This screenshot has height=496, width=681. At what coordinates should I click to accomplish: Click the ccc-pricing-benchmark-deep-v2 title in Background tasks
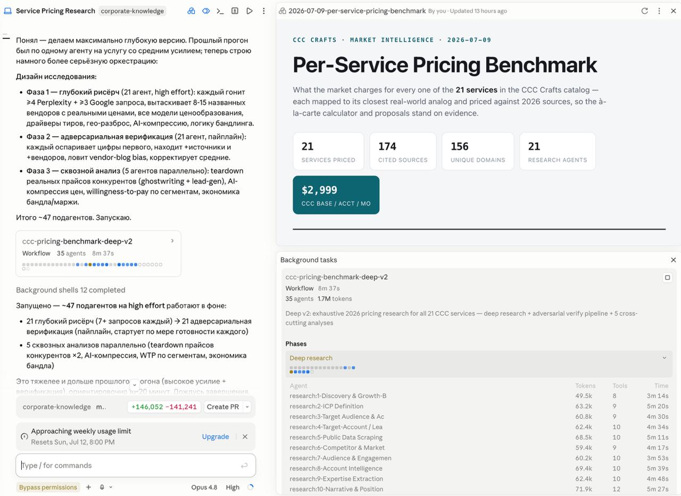337,277
